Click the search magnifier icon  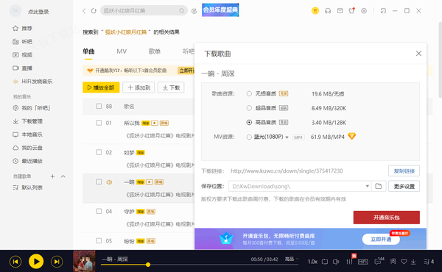coord(181,11)
